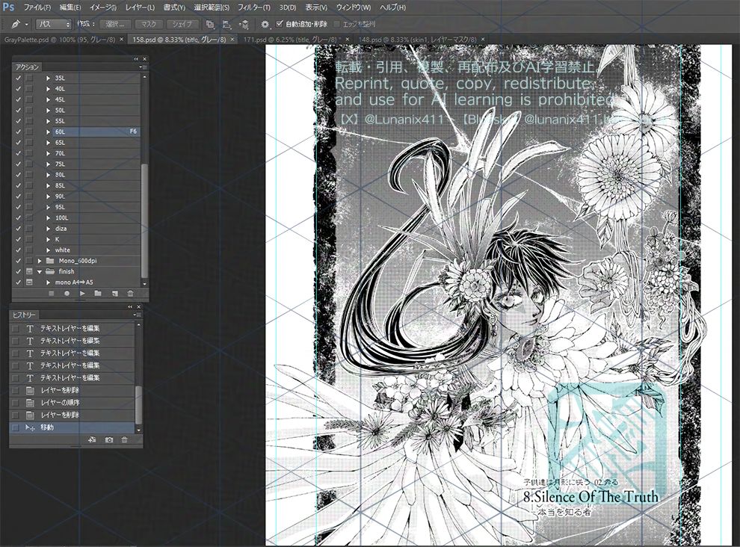Set history brush source on 移動 state
740x547 pixels.
(x=15, y=427)
